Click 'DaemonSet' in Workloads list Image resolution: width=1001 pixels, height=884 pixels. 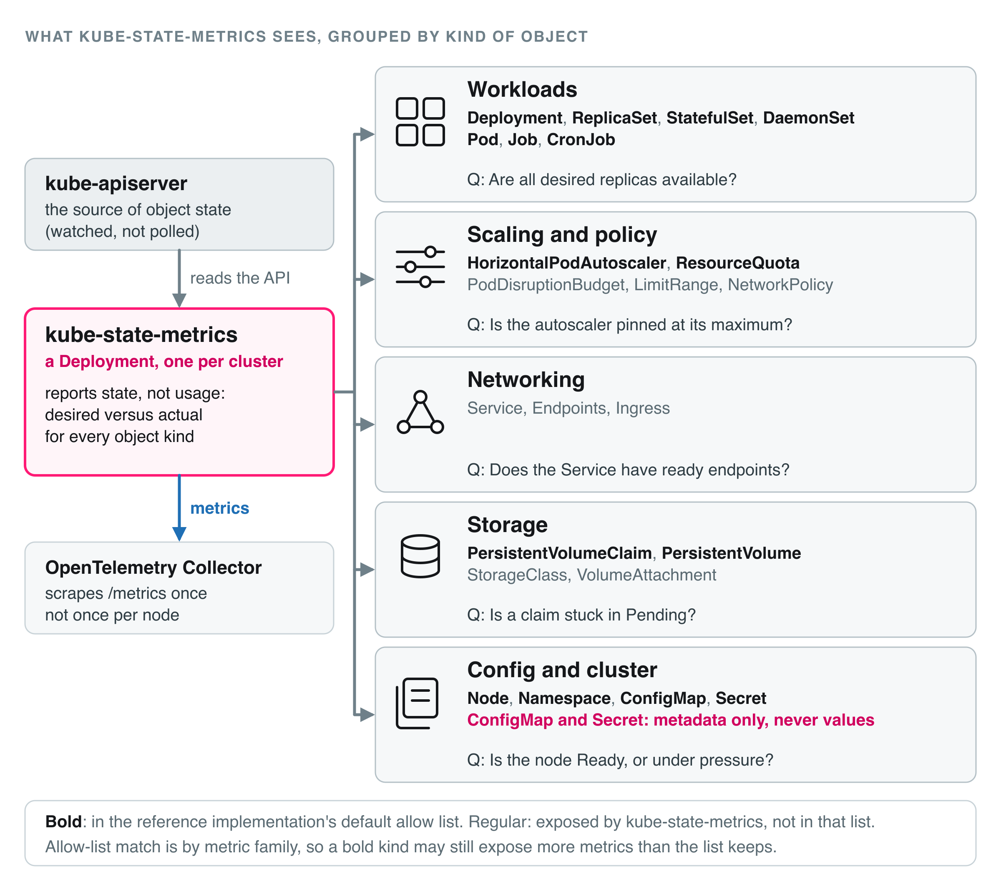[809, 118]
